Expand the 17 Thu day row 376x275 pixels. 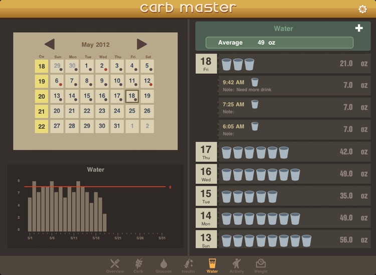[x=283, y=152]
